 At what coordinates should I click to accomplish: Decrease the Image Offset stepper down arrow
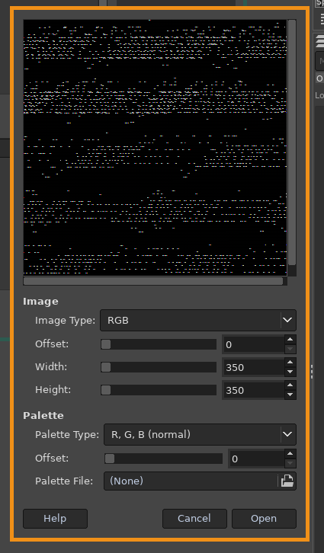point(290,349)
